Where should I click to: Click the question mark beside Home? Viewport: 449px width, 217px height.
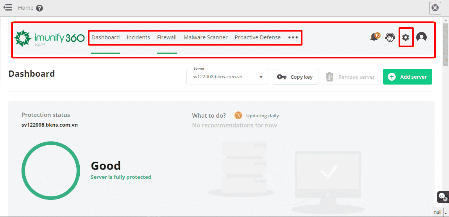pos(39,8)
